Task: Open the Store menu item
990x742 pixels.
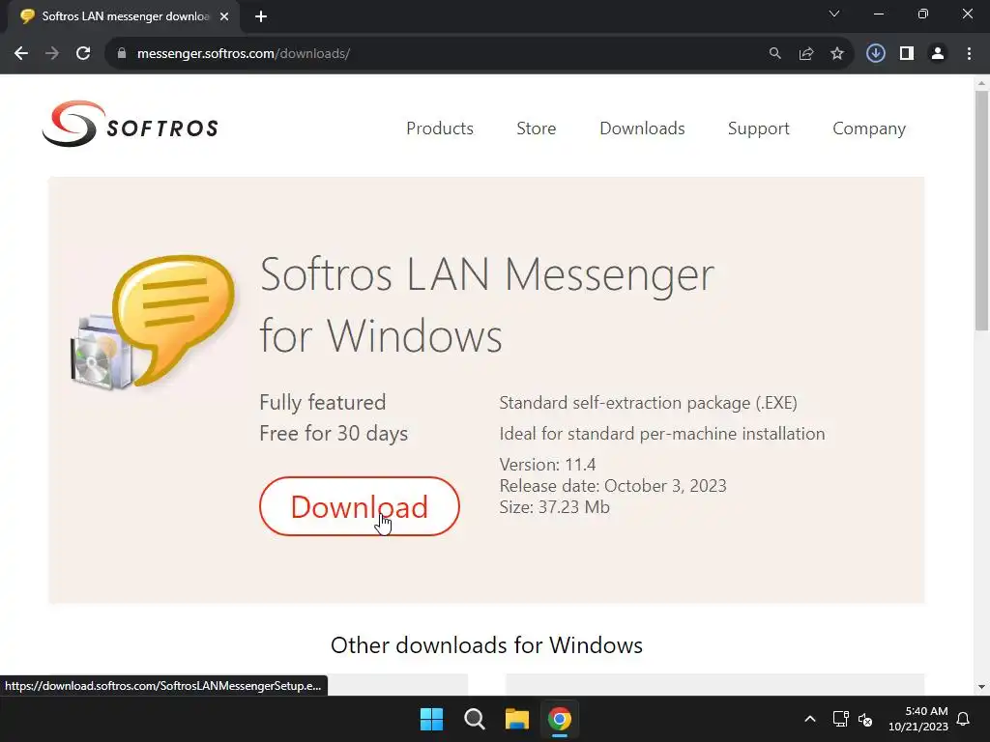Action: pyautogui.click(x=536, y=128)
